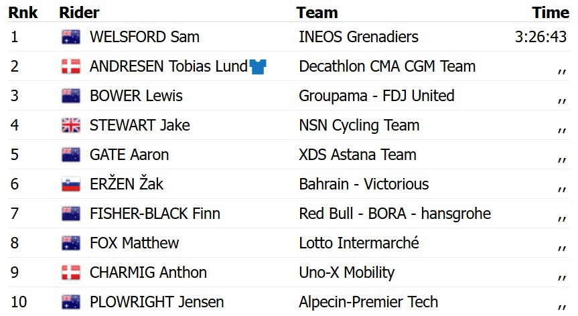The height and width of the screenshot is (316, 578).
Task: Open the INEOS Grenadiers team page
Action: point(358,37)
